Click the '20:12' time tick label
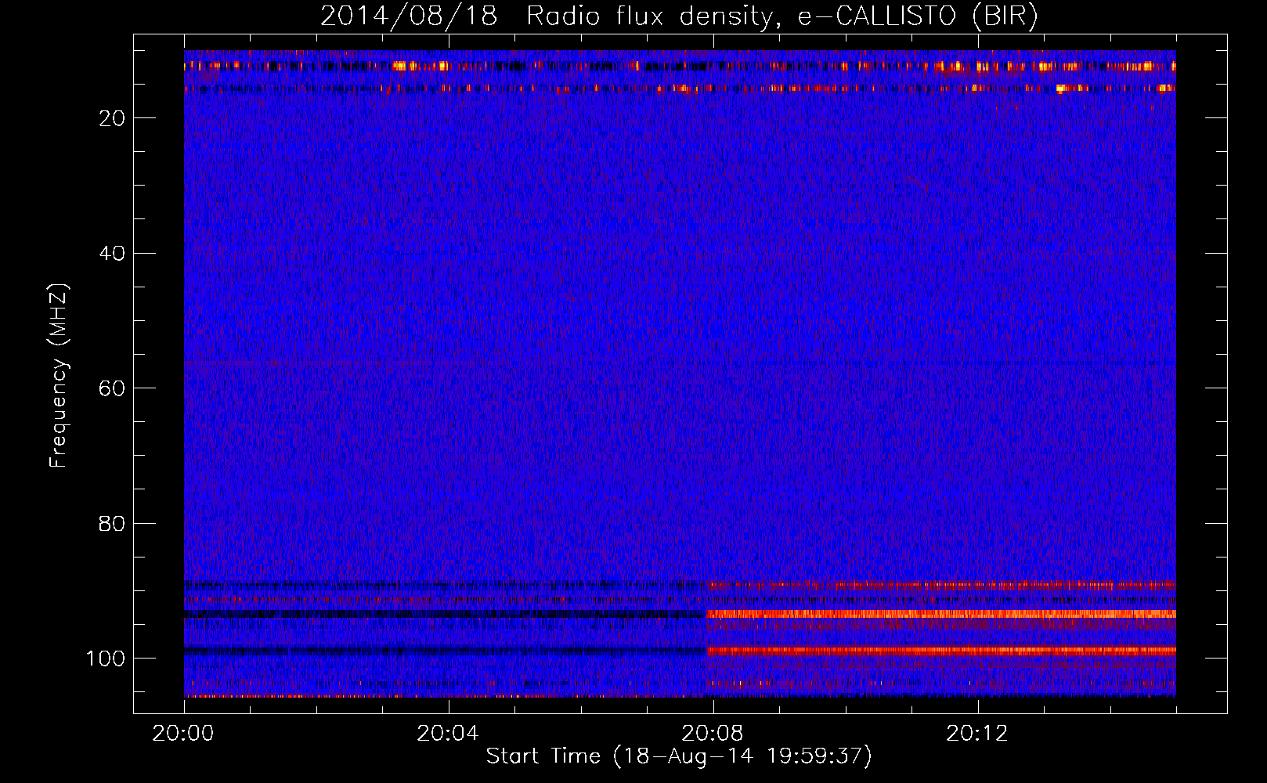This screenshot has height=783, width=1267. point(977,734)
